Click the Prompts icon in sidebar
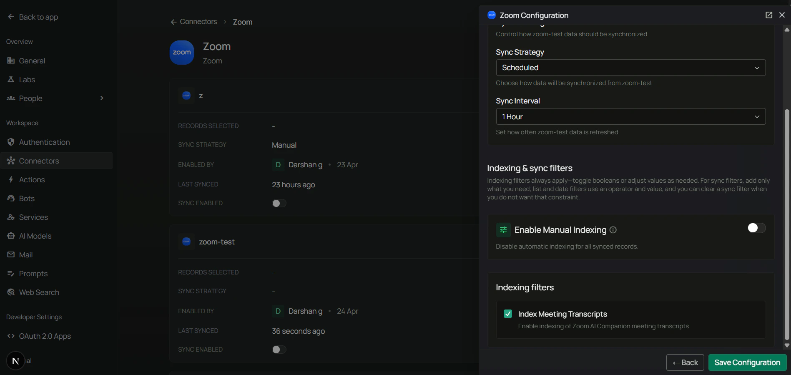The width and height of the screenshot is (791, 375). click(11, 274)
